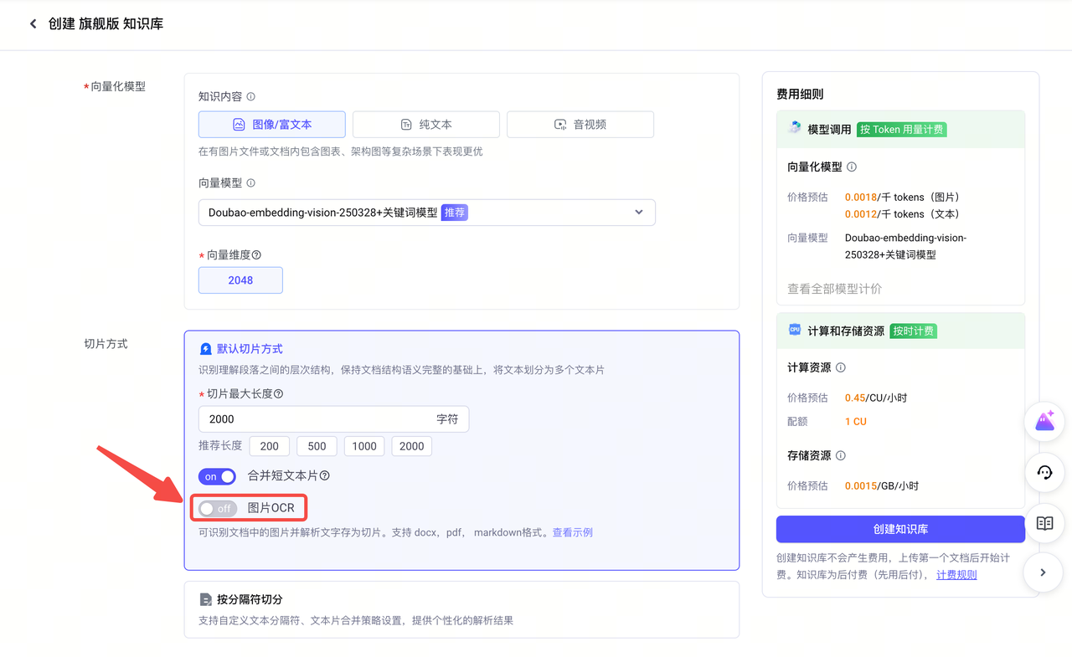
Task: Set recommended length to 500
Action: pyautogui.click(x=317, y=446)
